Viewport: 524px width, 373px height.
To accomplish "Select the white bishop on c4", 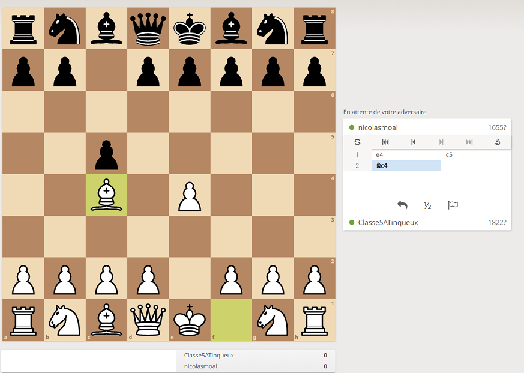I will [x=106, y=196].
